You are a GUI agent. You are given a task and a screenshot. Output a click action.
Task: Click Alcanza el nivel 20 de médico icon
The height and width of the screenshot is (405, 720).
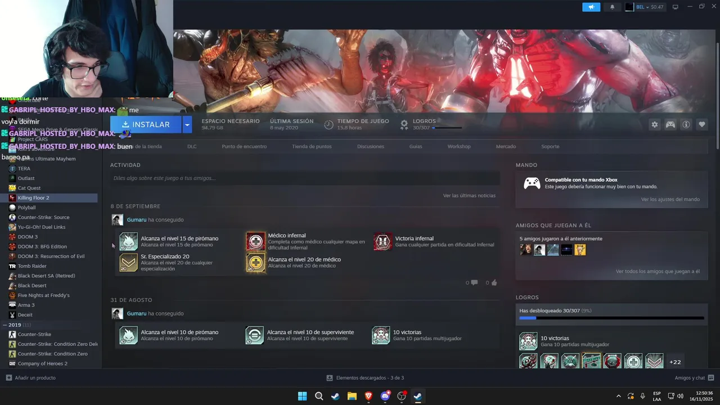coord(255,262)
